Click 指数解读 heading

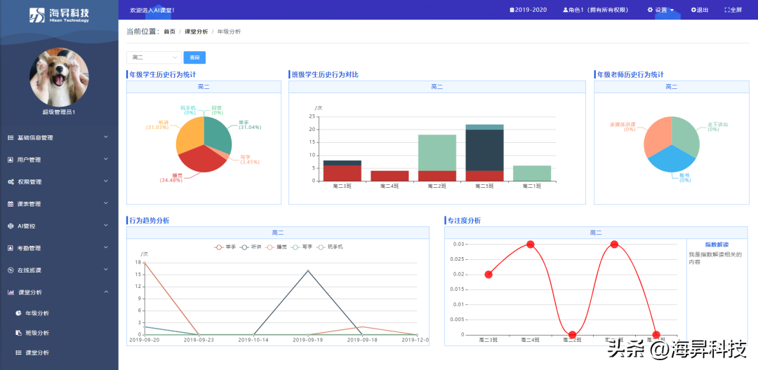(x=717, y=245)
